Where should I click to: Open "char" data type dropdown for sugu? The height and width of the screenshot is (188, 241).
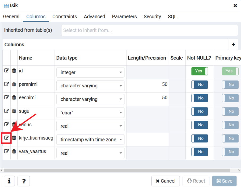point(90,113)
